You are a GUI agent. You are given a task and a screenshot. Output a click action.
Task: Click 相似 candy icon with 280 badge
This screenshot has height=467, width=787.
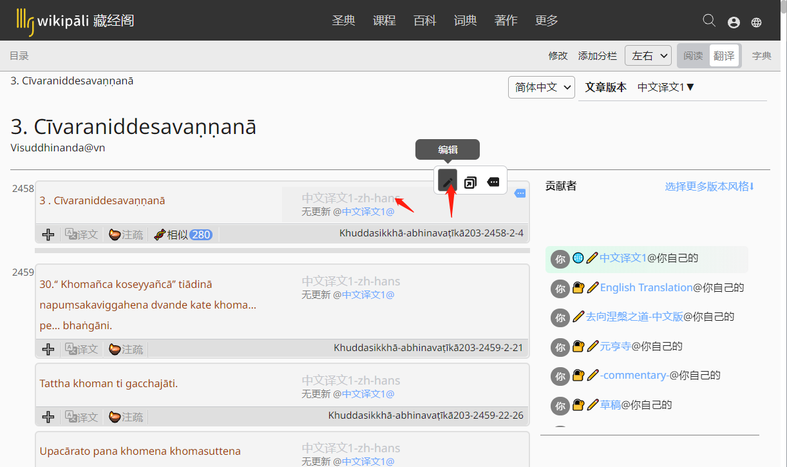[160, 234]
